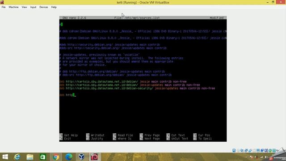Click the Justify shortcut in nano
This screenshot has width=286, height=161.
click(x=94, y=139)
